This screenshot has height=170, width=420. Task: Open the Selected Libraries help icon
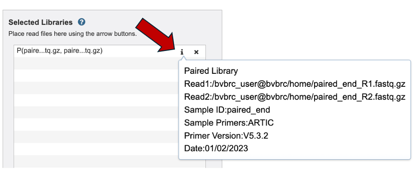81,22
